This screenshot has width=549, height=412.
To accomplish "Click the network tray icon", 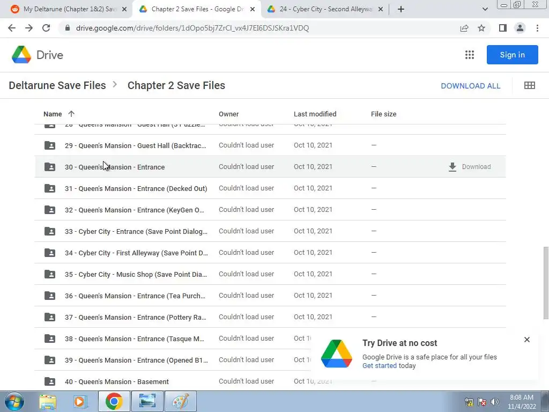I will [469, 402].
